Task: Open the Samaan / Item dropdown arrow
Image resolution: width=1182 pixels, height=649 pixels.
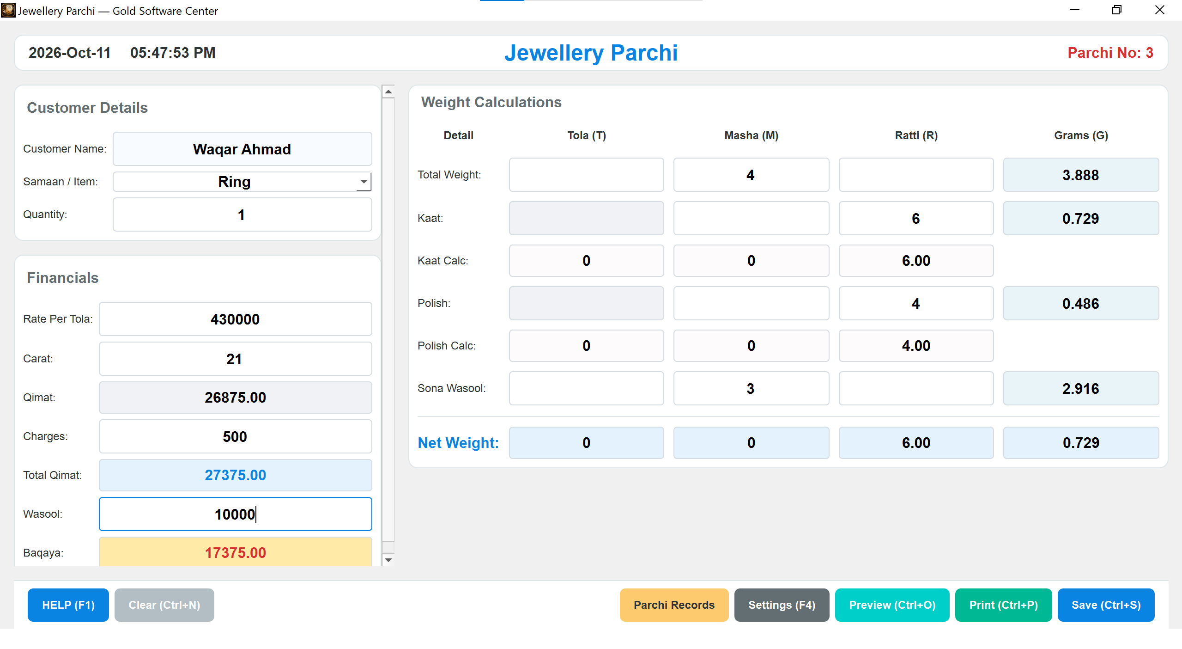Action: coord(364,182)
